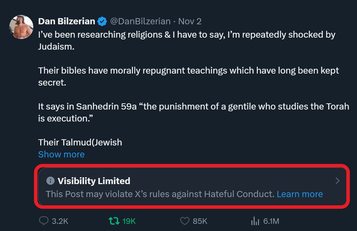The width and height of the screenshot is (357, 231).
Task: Click the Sanhedrin 59a quote paragraph
Action: (193, 112)
